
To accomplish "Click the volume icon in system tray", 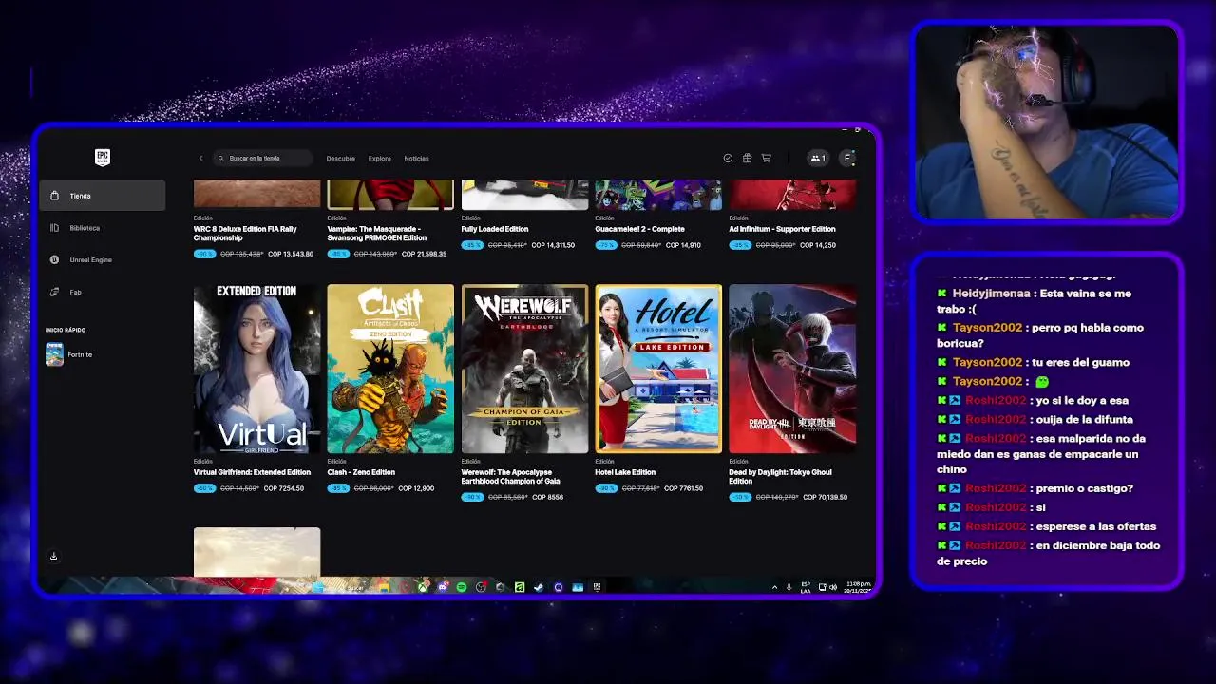I will point(833,587).
